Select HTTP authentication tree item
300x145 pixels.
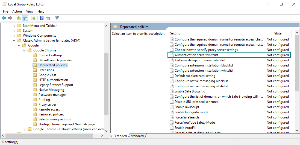pyautogui.click(x=53, y=80)
